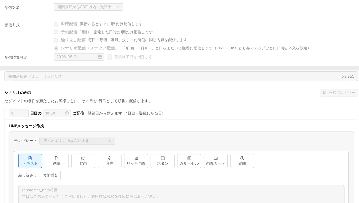
Task: Select the 画像カード message type
Action: [216, 161]
